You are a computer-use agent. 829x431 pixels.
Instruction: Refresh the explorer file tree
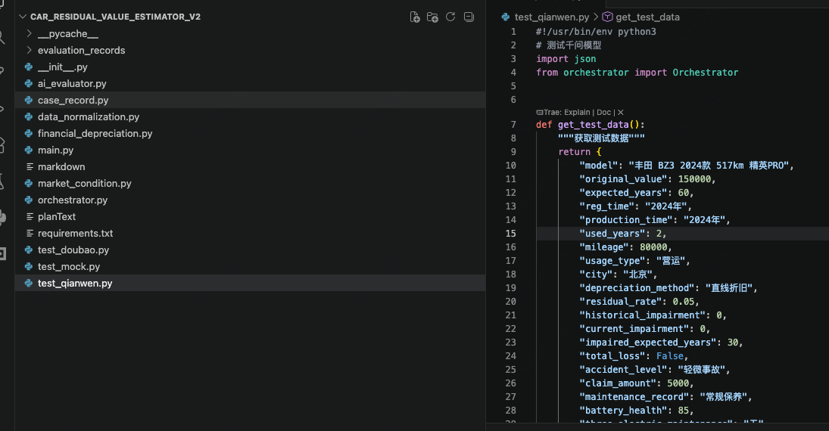pyautogui.click(x=450, y=17)
